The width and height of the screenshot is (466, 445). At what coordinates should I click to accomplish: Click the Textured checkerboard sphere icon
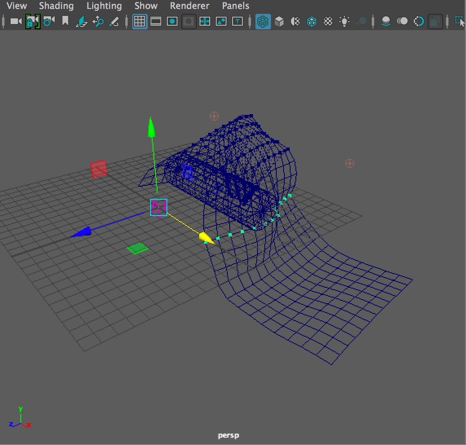point(328,21)
